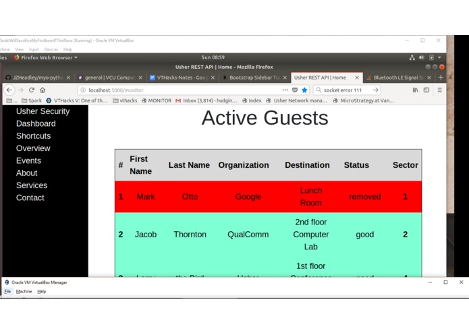Go back with Firefox back arrow
The image size is (469, 333).
[9, 90]
